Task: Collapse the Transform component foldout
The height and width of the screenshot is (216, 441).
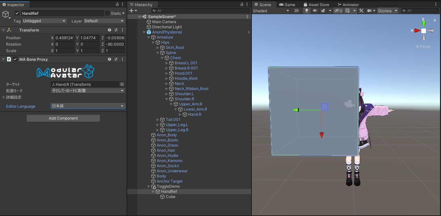Action: coord(4,30)
